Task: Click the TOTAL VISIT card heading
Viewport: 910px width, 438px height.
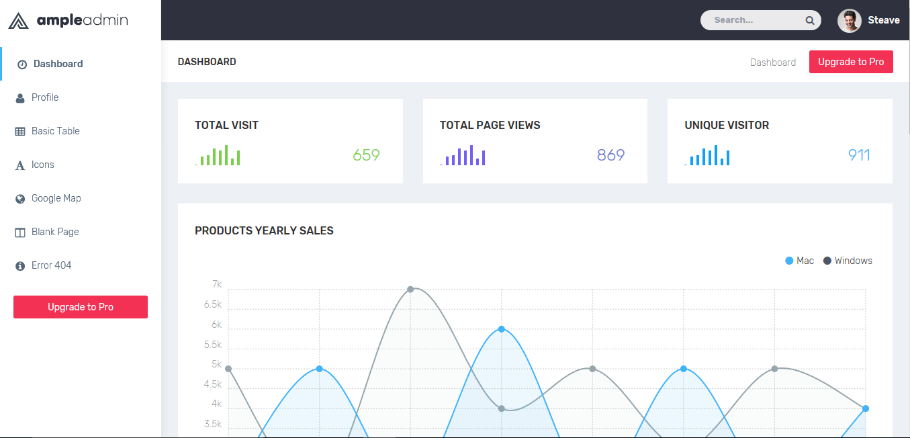Action: [x=226, y=125]
